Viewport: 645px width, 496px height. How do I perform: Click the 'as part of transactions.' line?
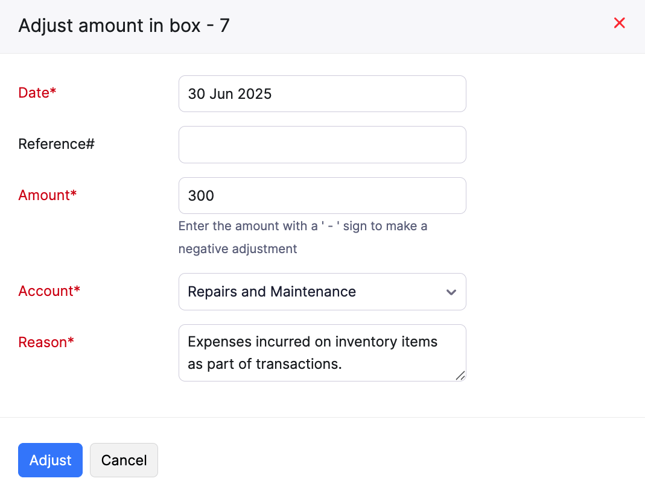265,364
